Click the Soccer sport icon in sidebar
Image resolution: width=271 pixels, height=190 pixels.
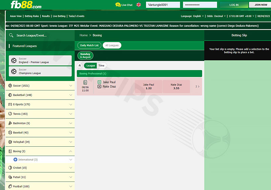tap(10, 85)
